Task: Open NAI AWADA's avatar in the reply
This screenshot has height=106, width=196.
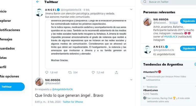Action: 39,82
